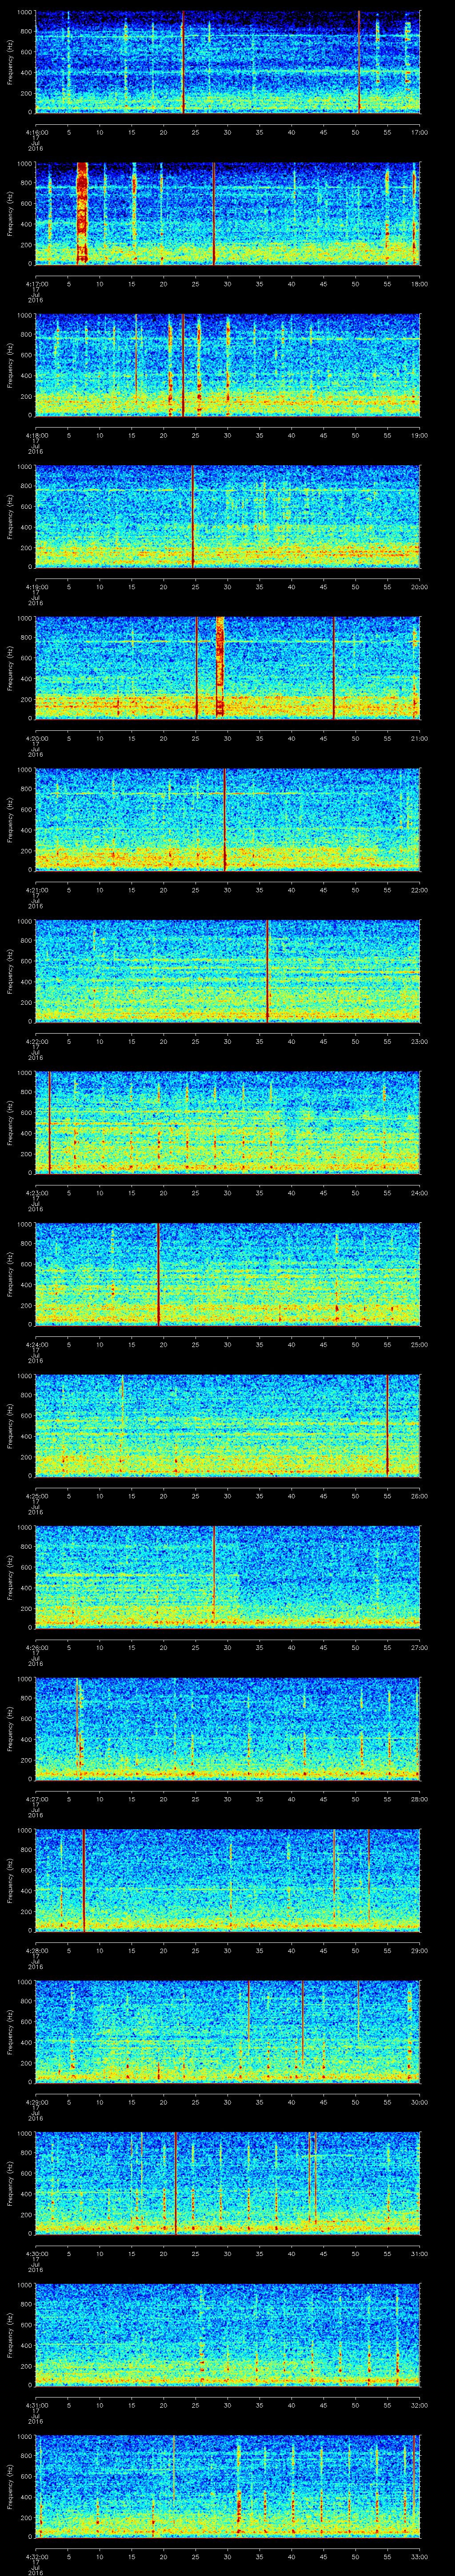The height and width of the screenshot is (2576, 455).
Task: Click the spectrogram panel starting at 4:27:00
Action: 227,1729
